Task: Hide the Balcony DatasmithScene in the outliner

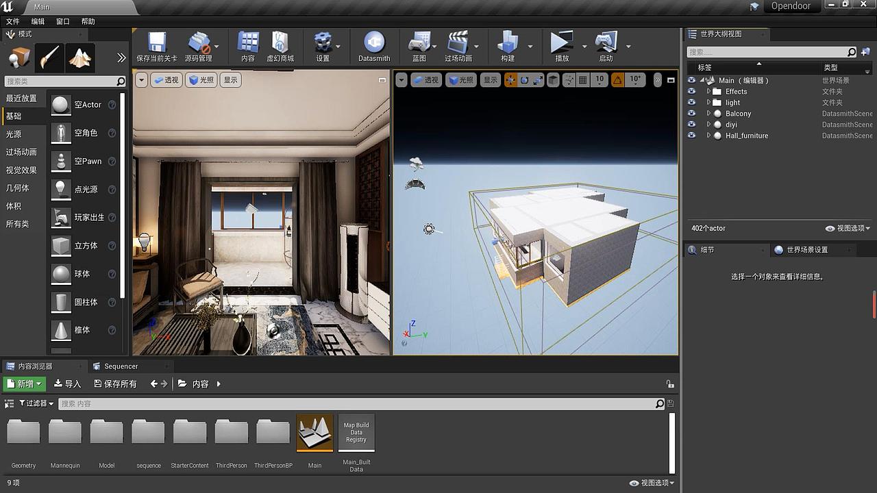Action: [691, 113]
